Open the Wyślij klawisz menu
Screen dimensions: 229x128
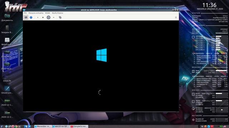pyautogui.click(x=57, y=13)
